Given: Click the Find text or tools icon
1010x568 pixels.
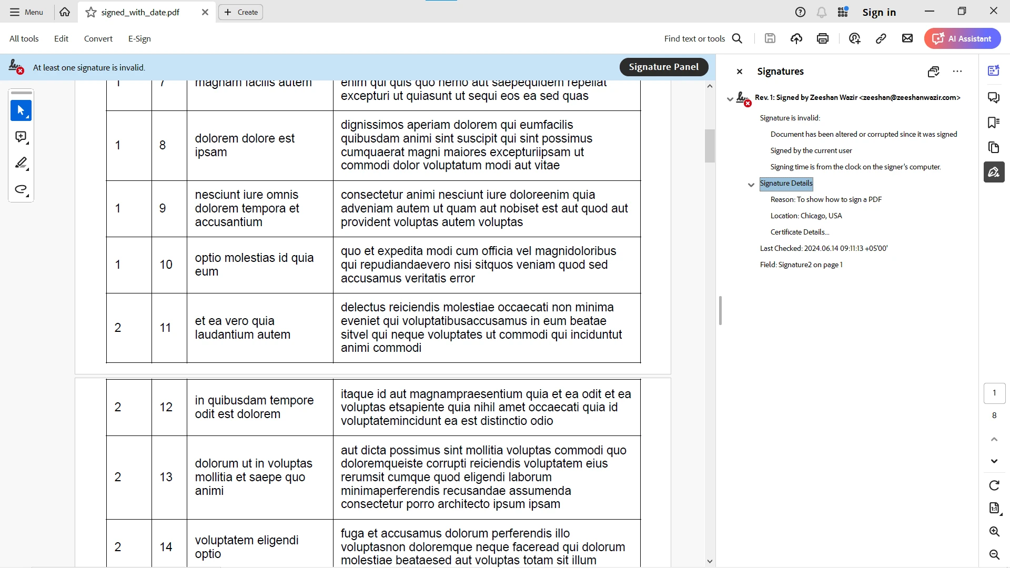Looking at the screenshot, I should (738, 38).
